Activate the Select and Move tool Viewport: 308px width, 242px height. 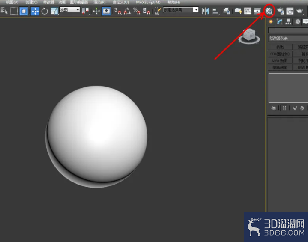(35, 11)
